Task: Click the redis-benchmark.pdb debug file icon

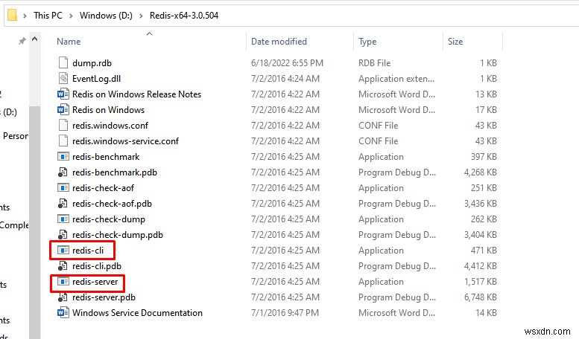Action: [x=63, y=172]
